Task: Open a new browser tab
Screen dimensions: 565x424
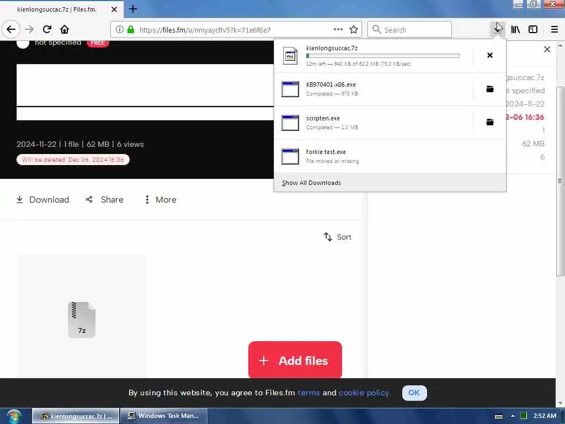Action: pyautogui.click(x=133, y=9)
